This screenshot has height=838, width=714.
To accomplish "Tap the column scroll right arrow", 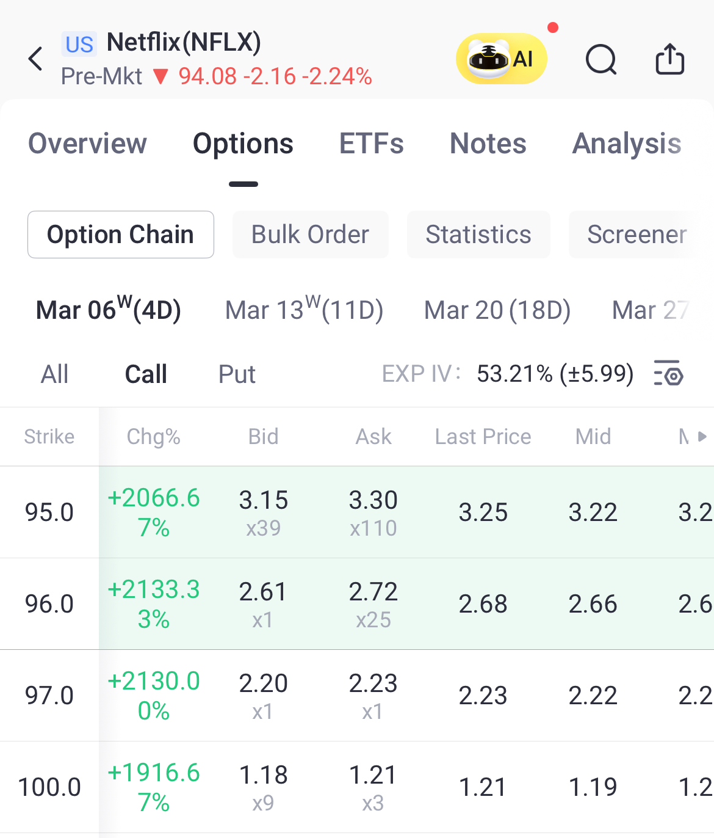I will 702,436.
